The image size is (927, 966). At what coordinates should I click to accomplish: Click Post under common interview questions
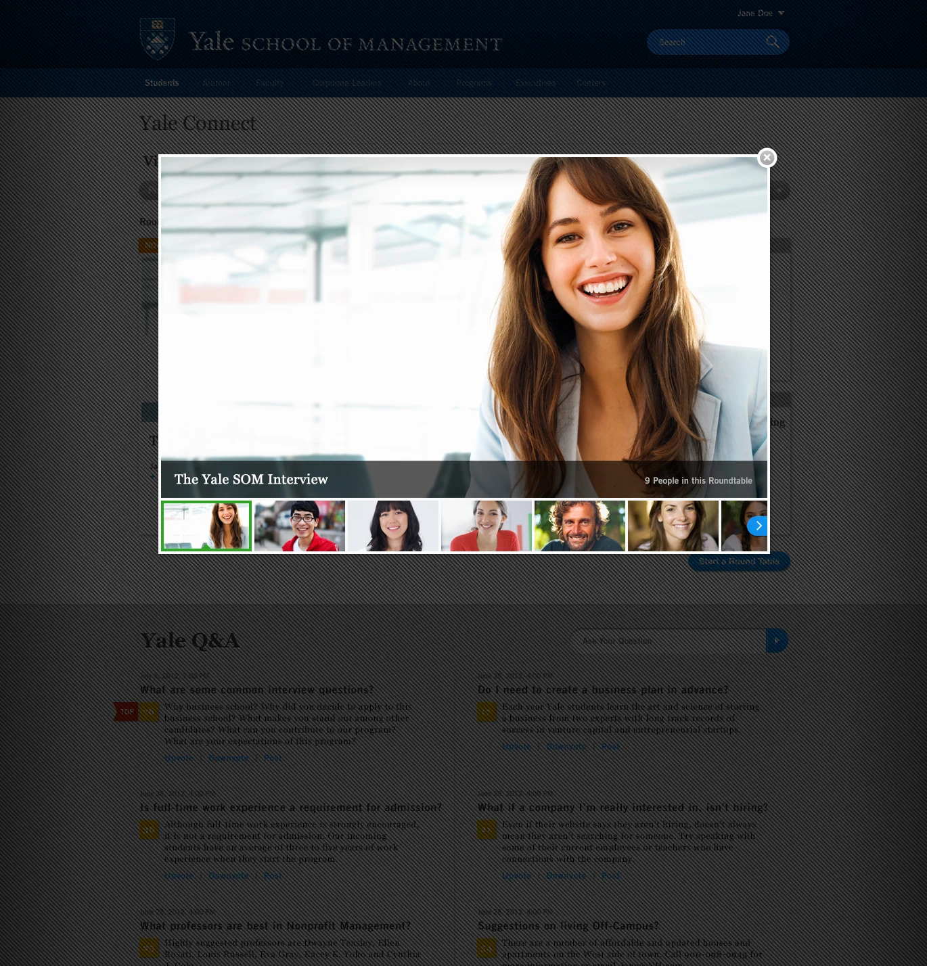(x=273, y=758)
